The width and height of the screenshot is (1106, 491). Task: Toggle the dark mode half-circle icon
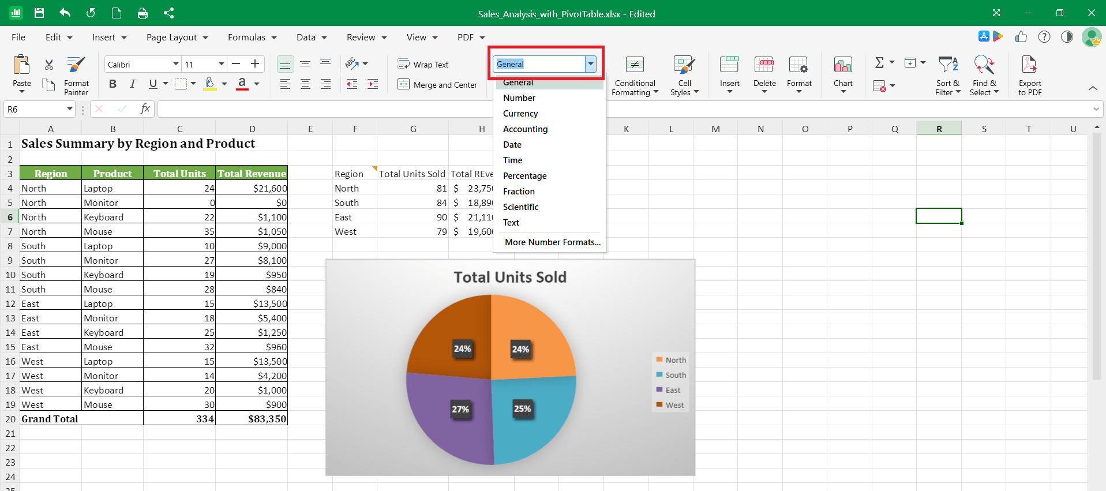pyautogui.click(x=1067, y=37)
